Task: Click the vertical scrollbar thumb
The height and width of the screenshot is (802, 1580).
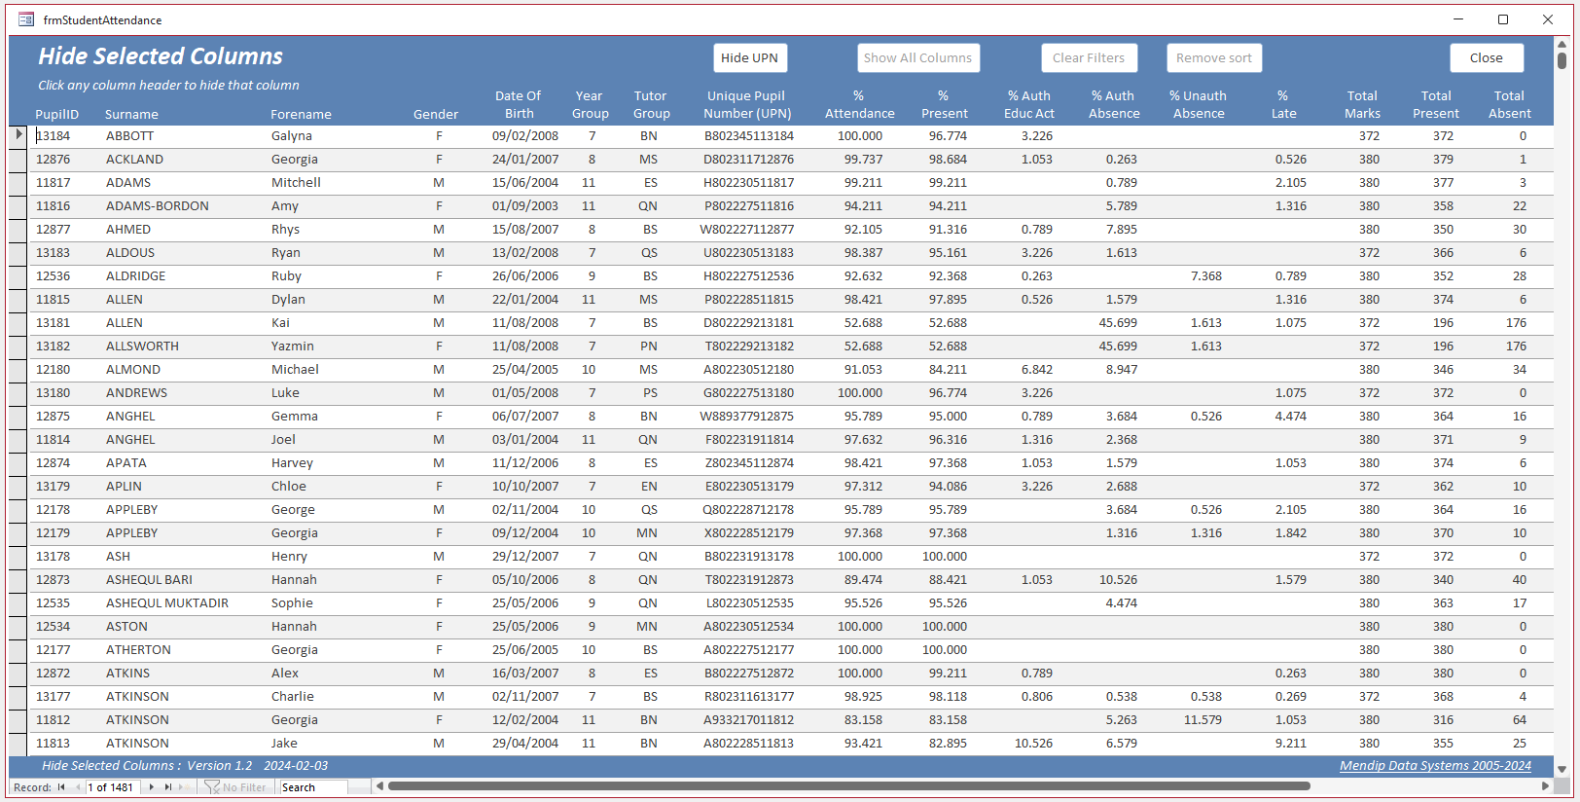Action: (1562, 60)
